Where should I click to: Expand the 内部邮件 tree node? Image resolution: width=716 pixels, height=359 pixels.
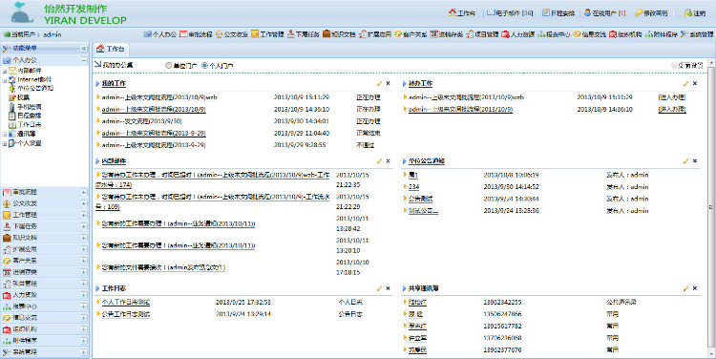pos(5,71)
